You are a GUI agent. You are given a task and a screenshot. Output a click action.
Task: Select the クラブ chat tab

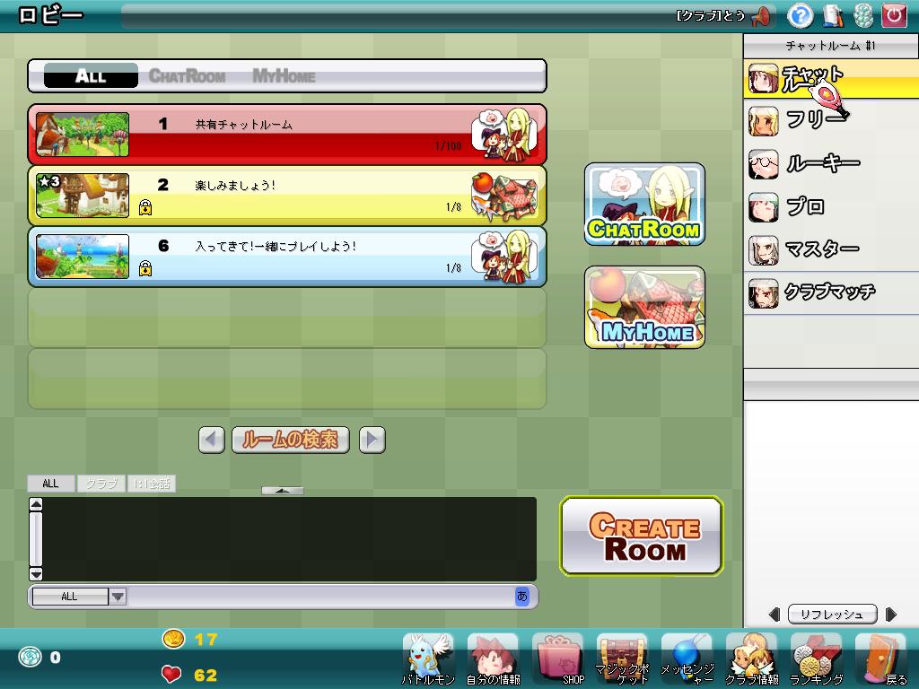pos(101,484)
